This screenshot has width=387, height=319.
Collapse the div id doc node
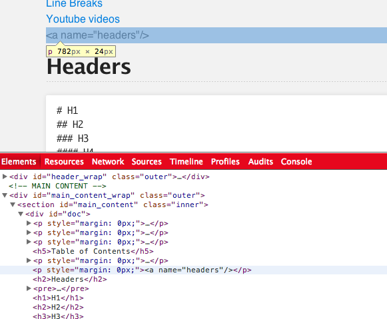(21, 214)
